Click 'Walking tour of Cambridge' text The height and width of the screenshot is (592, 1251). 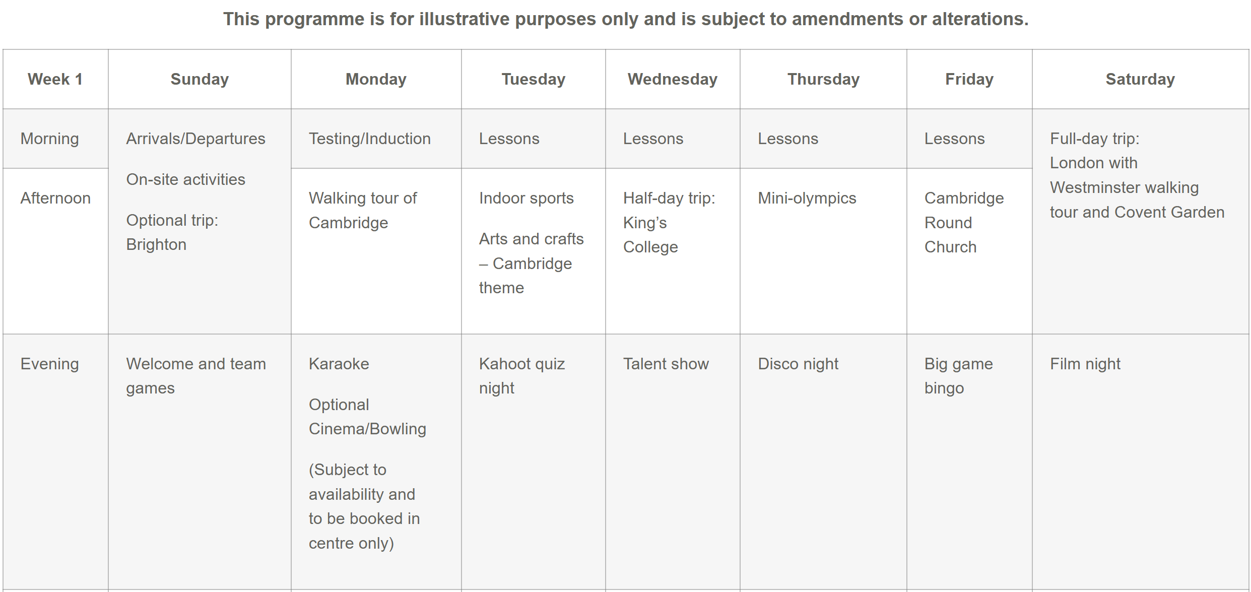(x=362, y=210)
